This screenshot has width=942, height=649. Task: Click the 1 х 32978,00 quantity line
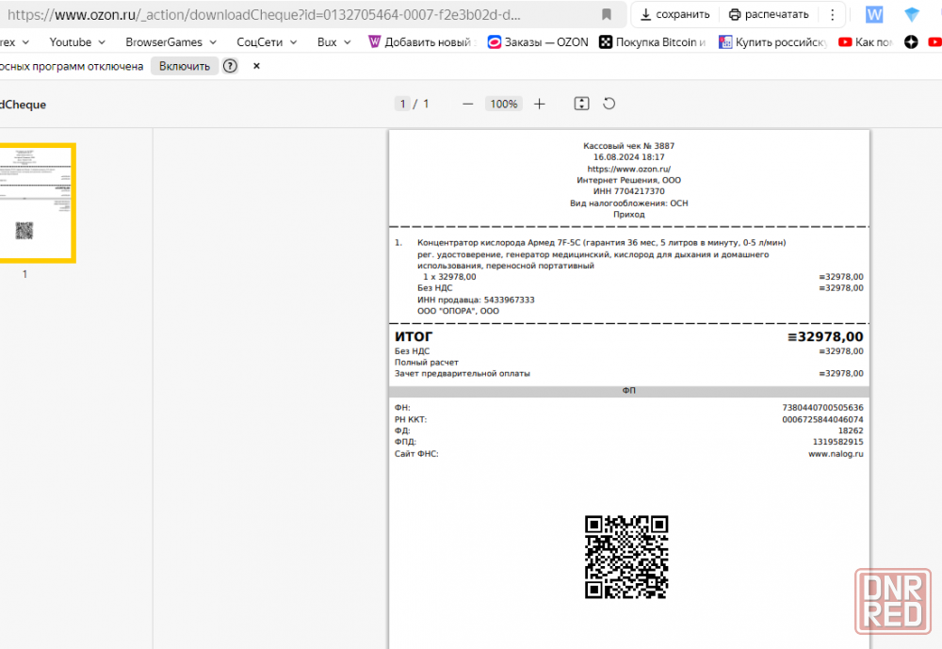[449, 277]
